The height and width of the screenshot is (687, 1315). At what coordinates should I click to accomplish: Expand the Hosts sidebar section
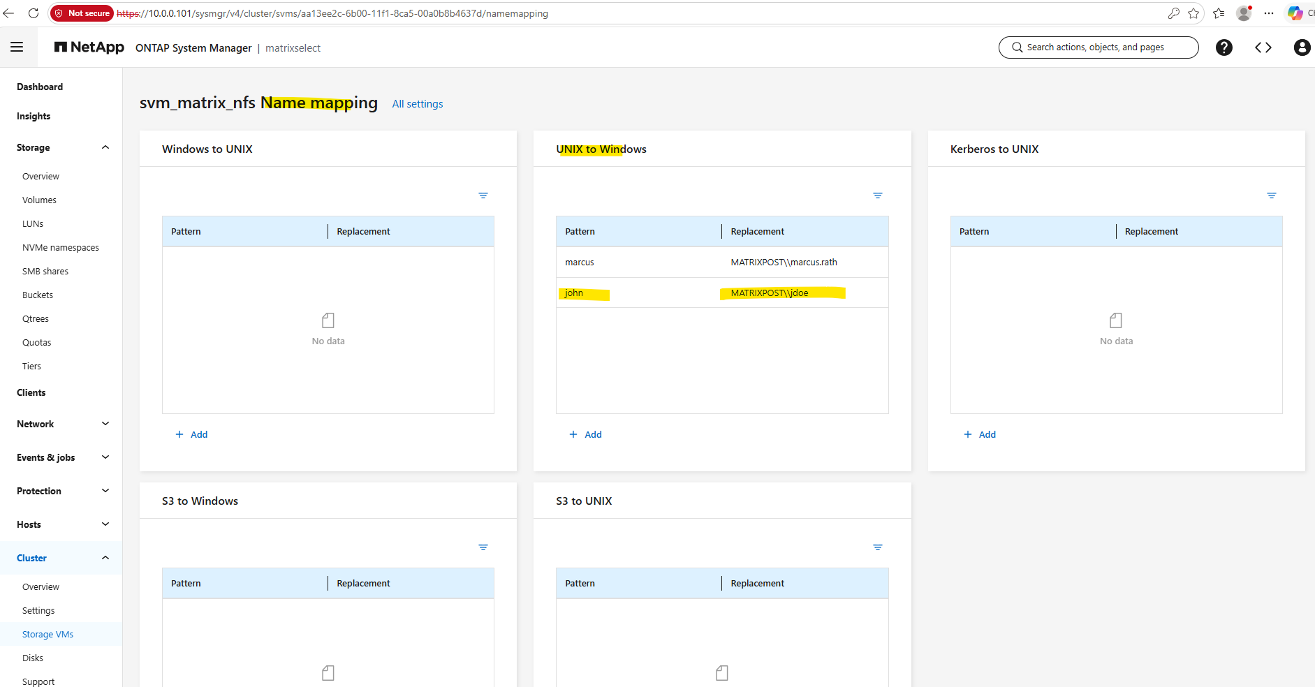[x=105, y=524]
